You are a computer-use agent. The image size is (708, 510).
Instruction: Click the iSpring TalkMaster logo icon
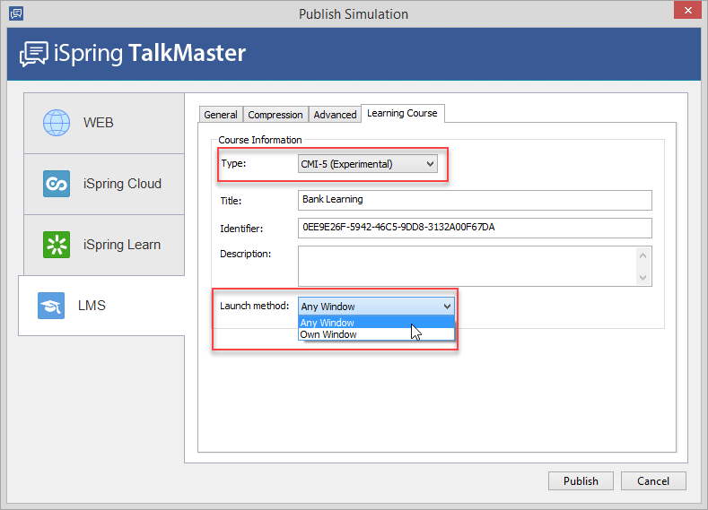click(34, 54)
